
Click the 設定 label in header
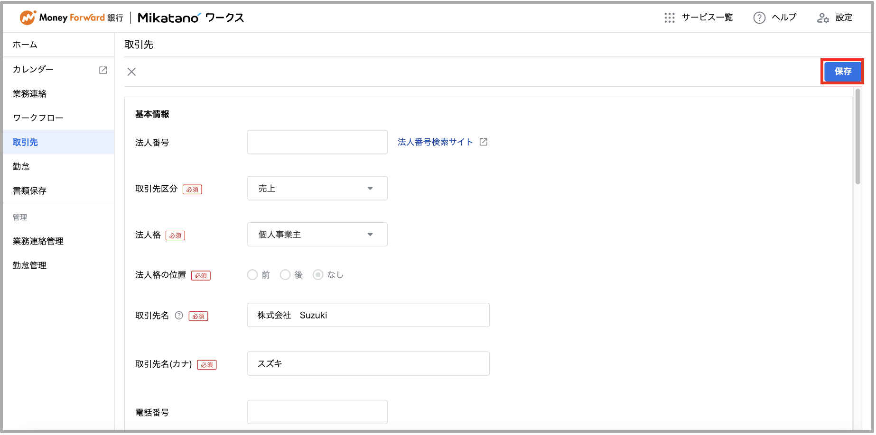pyautogui.click(x=844, y=18)
